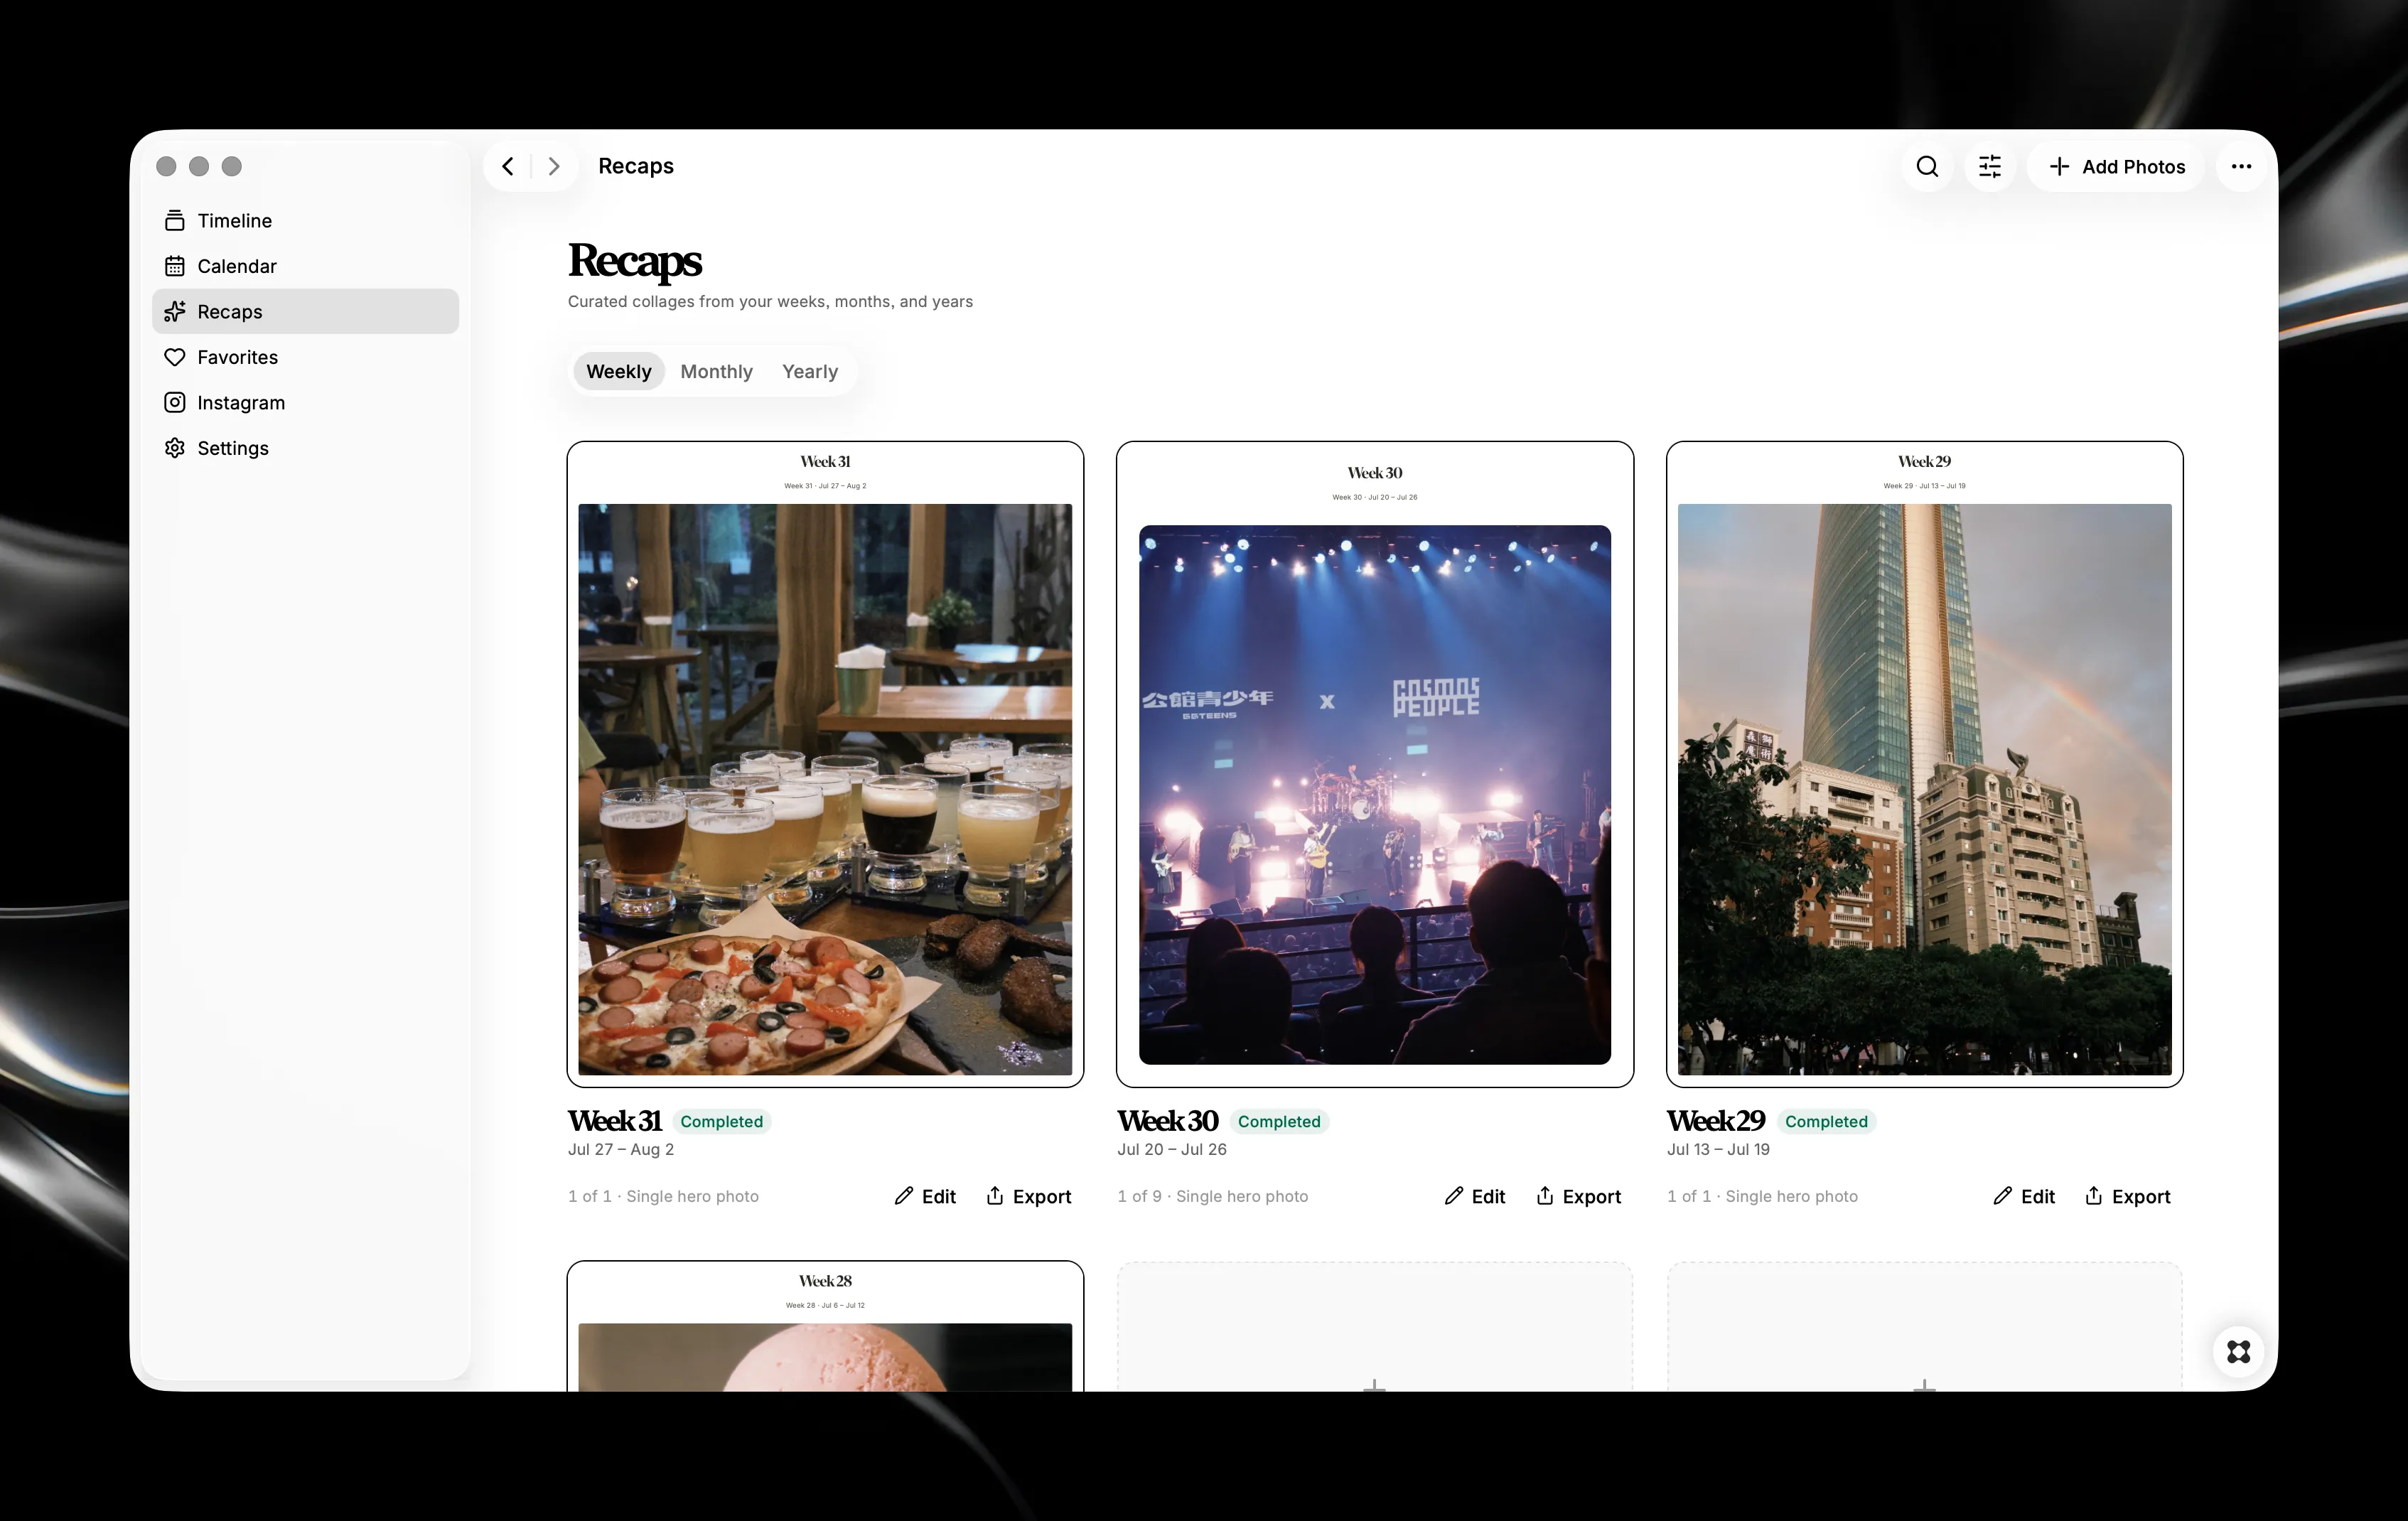Viewport: 2408px width, 1521px height.
Task: Export the Week 29 recap
Action: coord(2128,1196)
